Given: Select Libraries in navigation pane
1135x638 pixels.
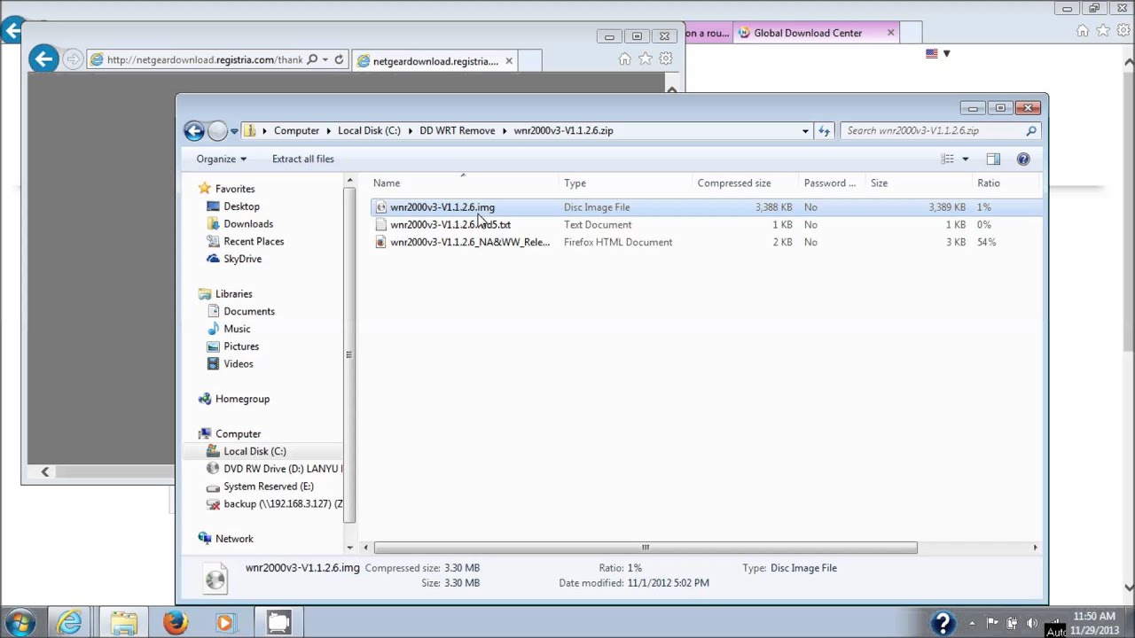Looking at the screenshot, I should tap(234, 293).
